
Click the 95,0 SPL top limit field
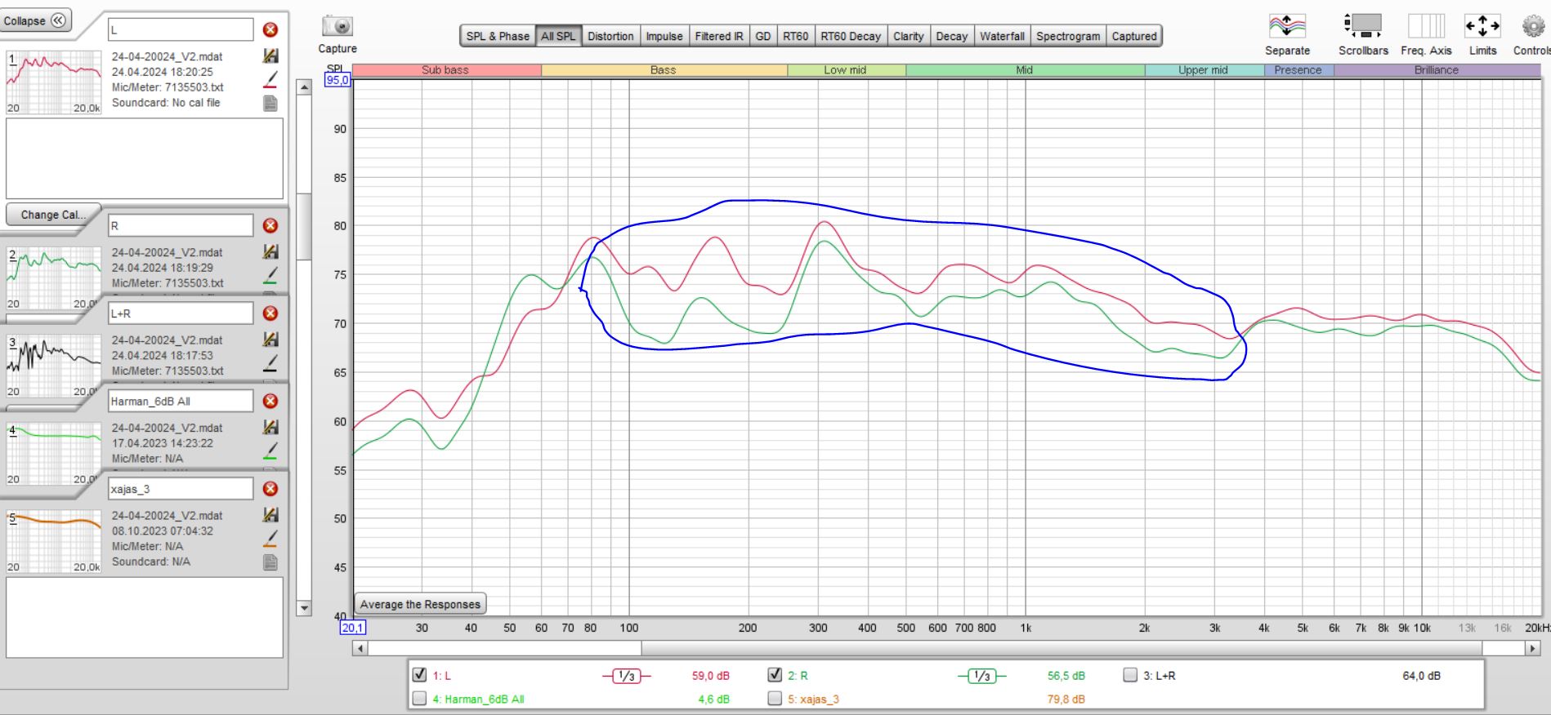coord(337,80)
